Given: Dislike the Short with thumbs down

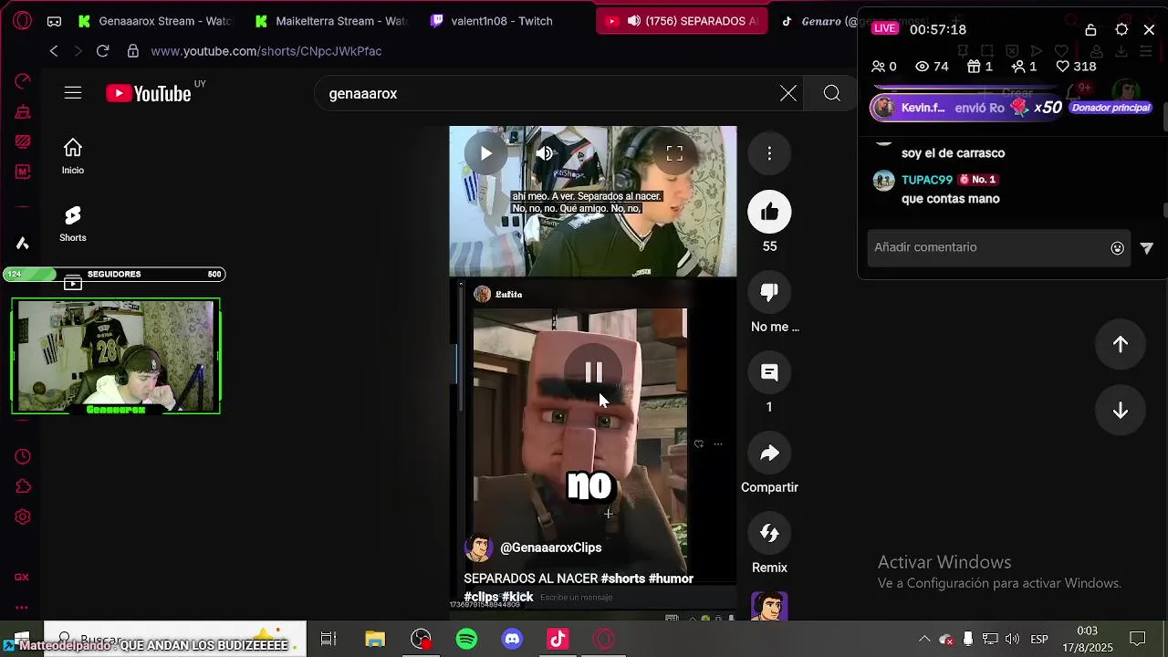Looking at the screenshot, I should (769, 292).
